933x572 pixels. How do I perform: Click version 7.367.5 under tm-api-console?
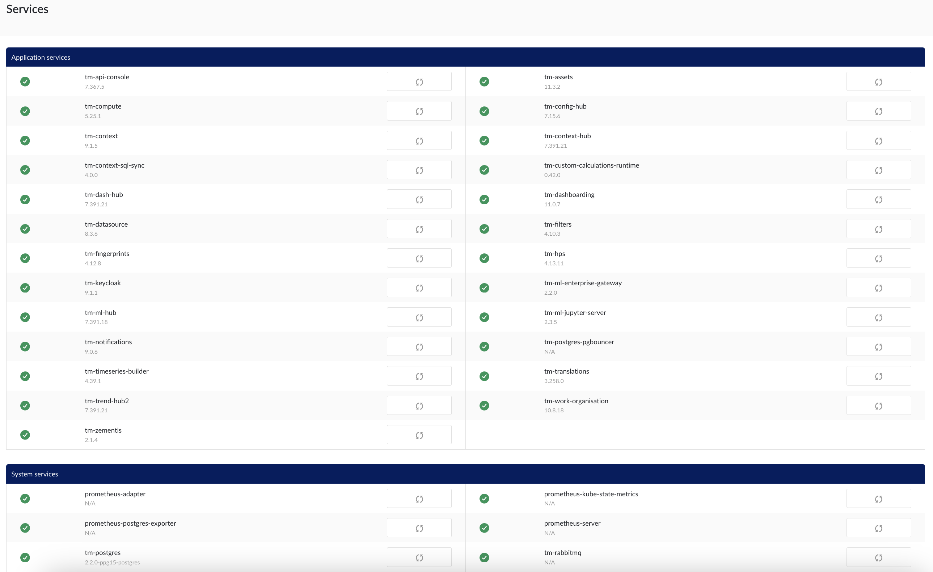pyautogui.click(x=94, y=87)
